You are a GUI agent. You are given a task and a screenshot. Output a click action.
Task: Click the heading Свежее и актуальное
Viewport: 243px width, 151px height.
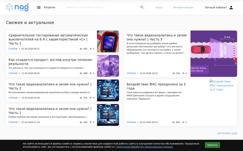(30, 22)
